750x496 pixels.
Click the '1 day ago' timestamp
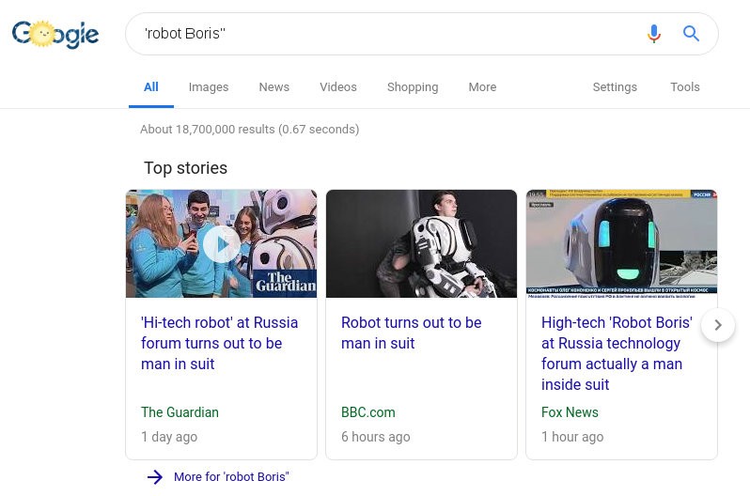click(x=169, y=437)
